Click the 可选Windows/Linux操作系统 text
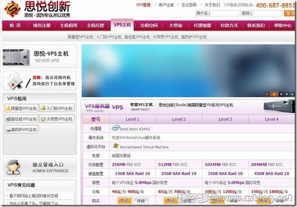This screenshot has width=297, height=207. click(136, 137)
